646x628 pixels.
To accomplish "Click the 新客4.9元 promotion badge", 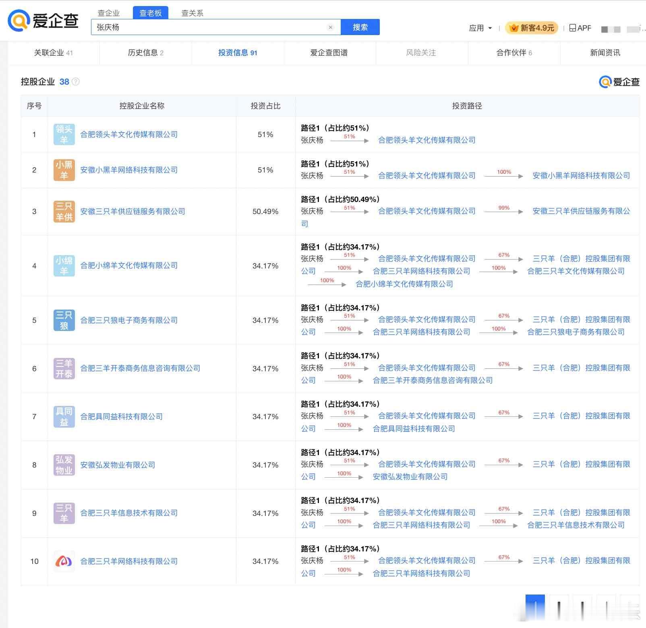I will coord(532,28).
